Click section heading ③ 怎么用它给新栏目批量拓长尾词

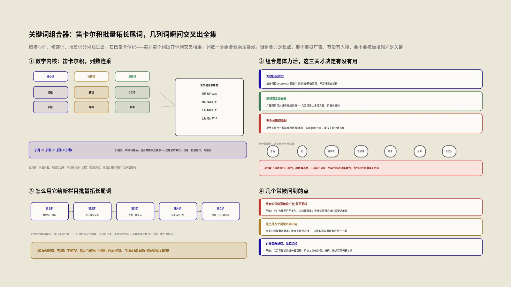tap(70, 191)
